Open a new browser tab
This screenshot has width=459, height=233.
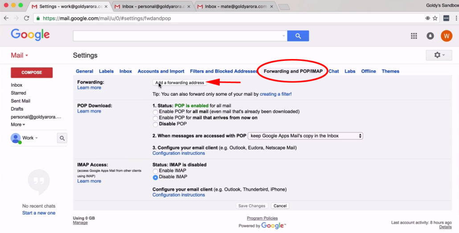(284, 7)
